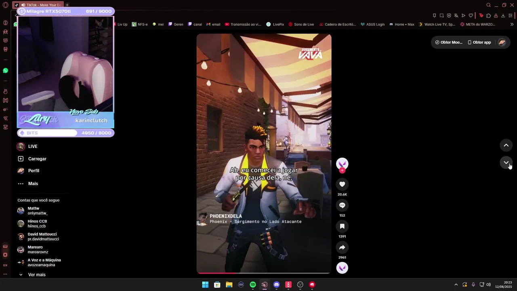Screen dimensions: 517x291
Task: Click the clock showing 20:23
Action: 508,283
